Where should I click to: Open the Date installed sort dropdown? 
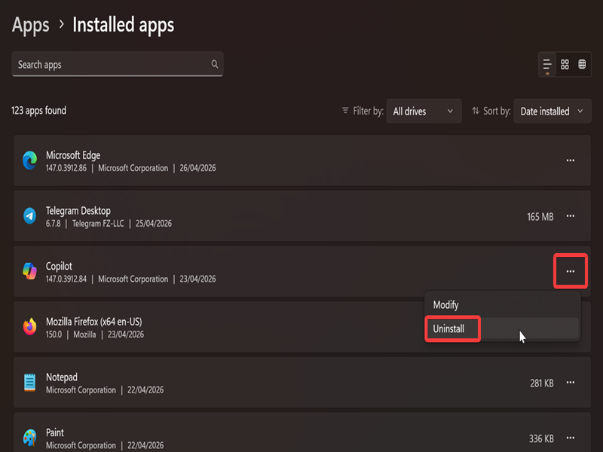click(552, 111)
